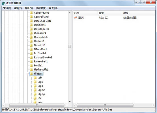The height and width of the screenshot is (113, 157).
Task: Click the Desktopure1 folder icon
Action: pyautogui.click(x=31, y=29)
